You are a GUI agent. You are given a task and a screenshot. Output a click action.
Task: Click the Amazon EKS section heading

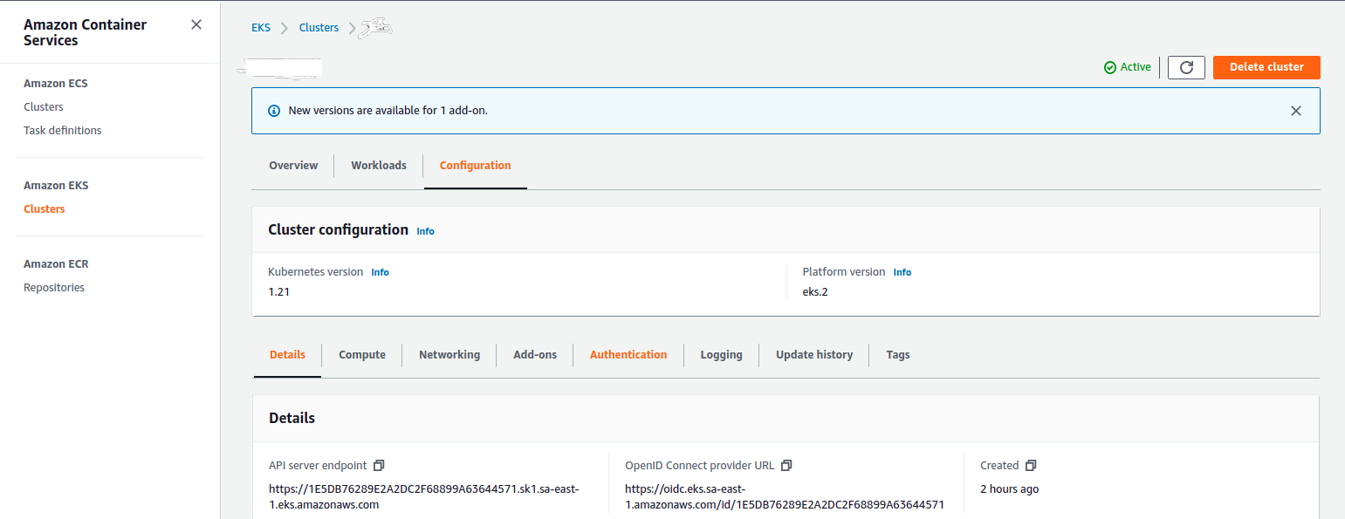pyautogui.click(x=56, y=186)
